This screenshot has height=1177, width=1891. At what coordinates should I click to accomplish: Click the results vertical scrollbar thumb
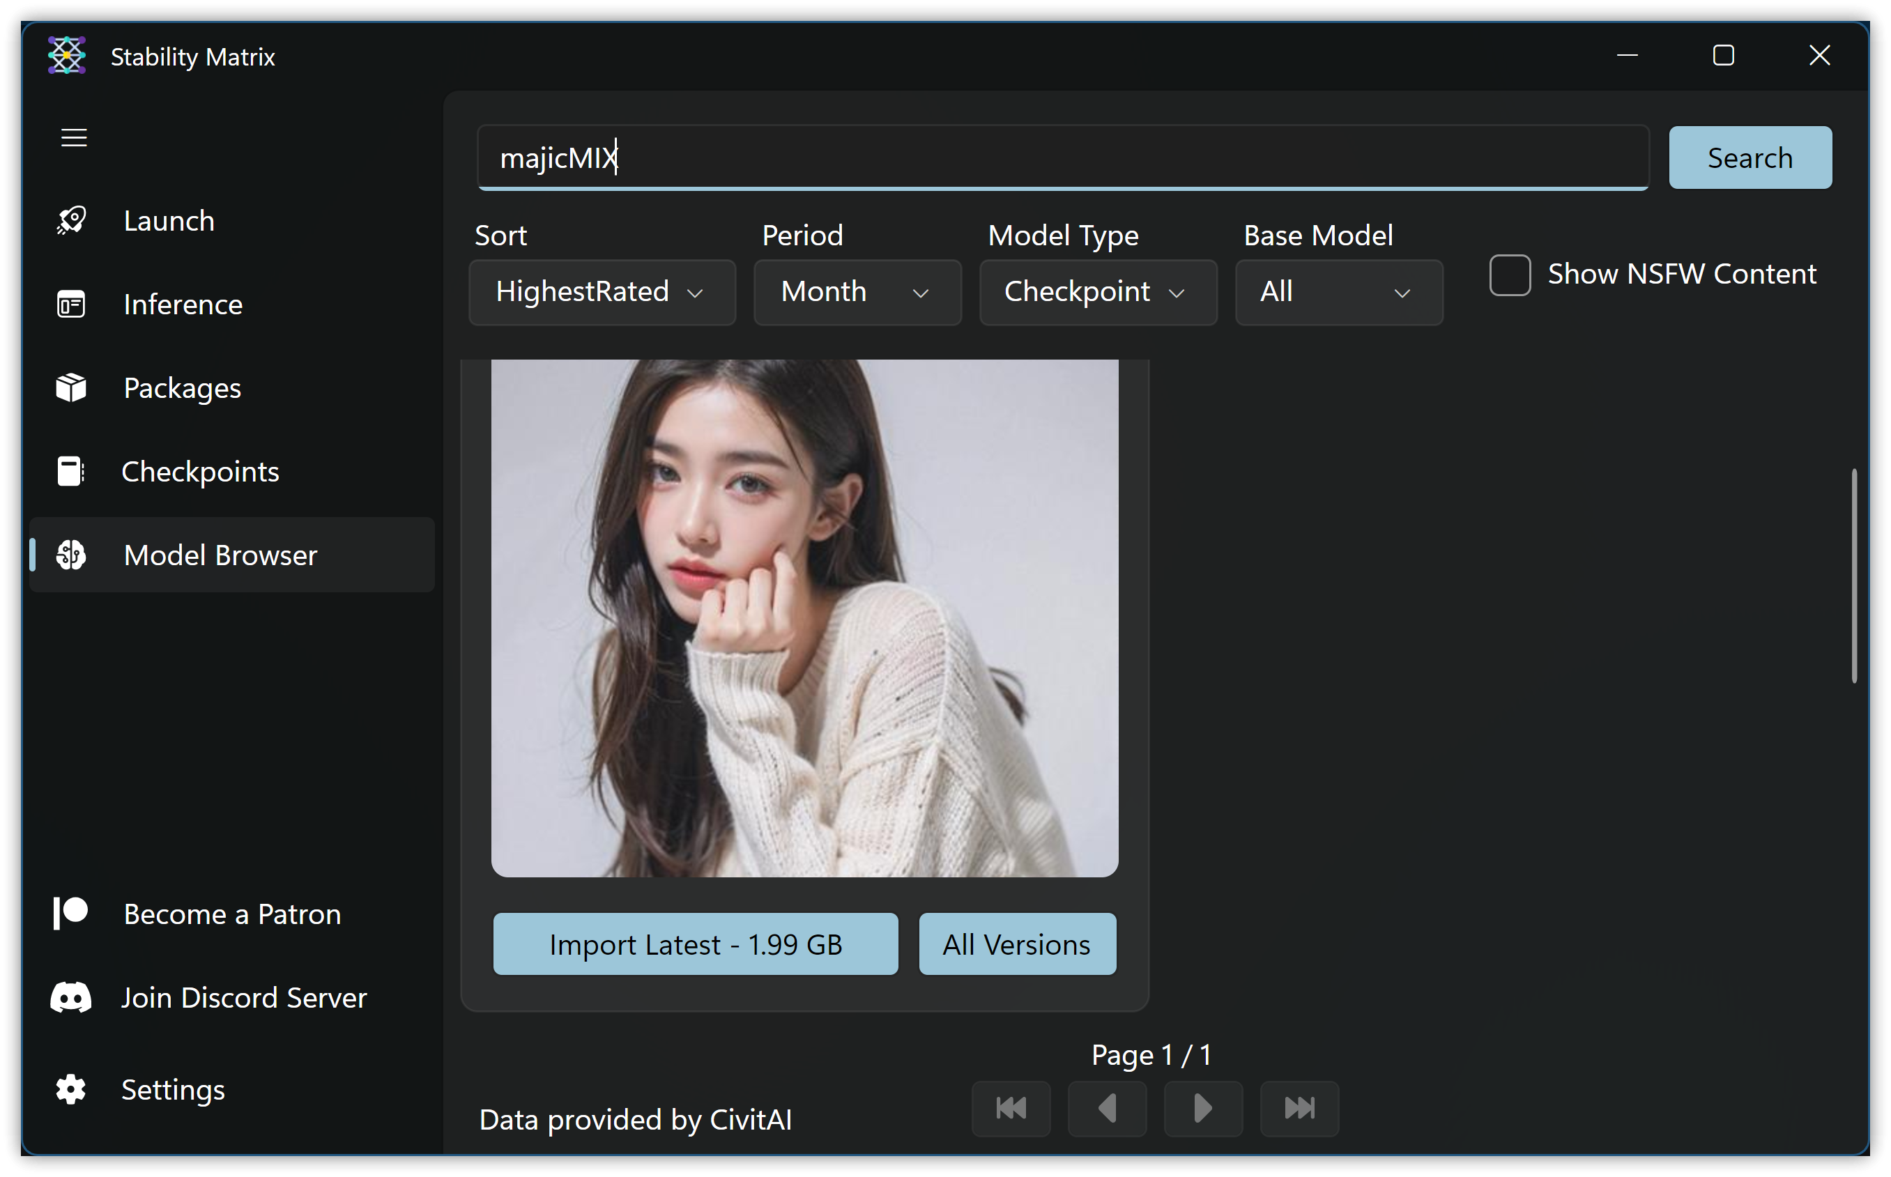pos(1853,576)
